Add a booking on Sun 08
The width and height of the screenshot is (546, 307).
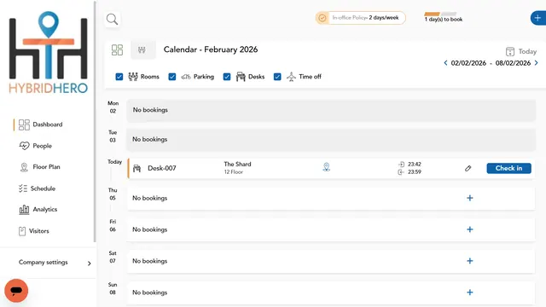470,293
